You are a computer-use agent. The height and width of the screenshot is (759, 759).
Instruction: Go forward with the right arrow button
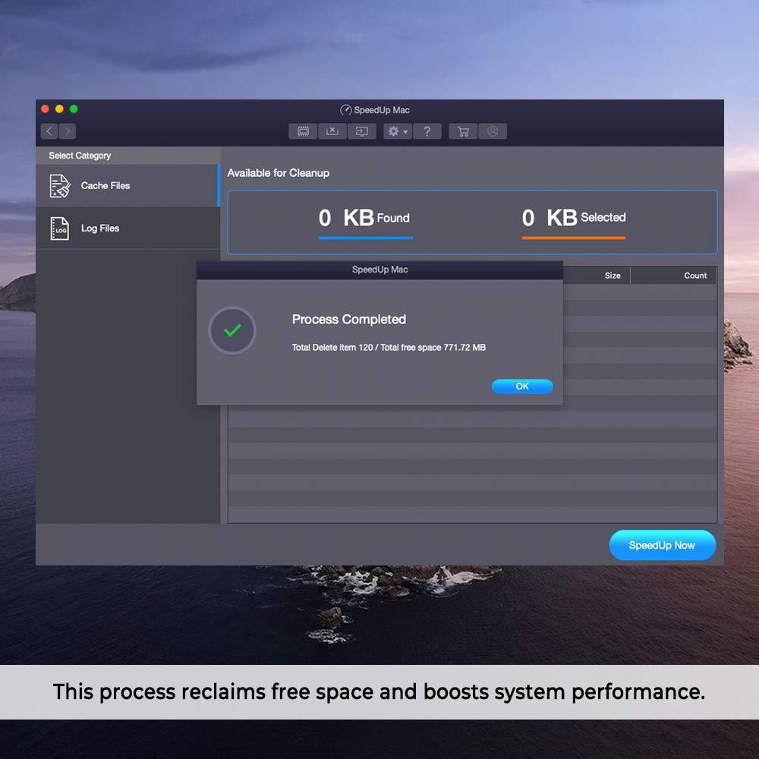pyautogui.click(x=68, y=131)
